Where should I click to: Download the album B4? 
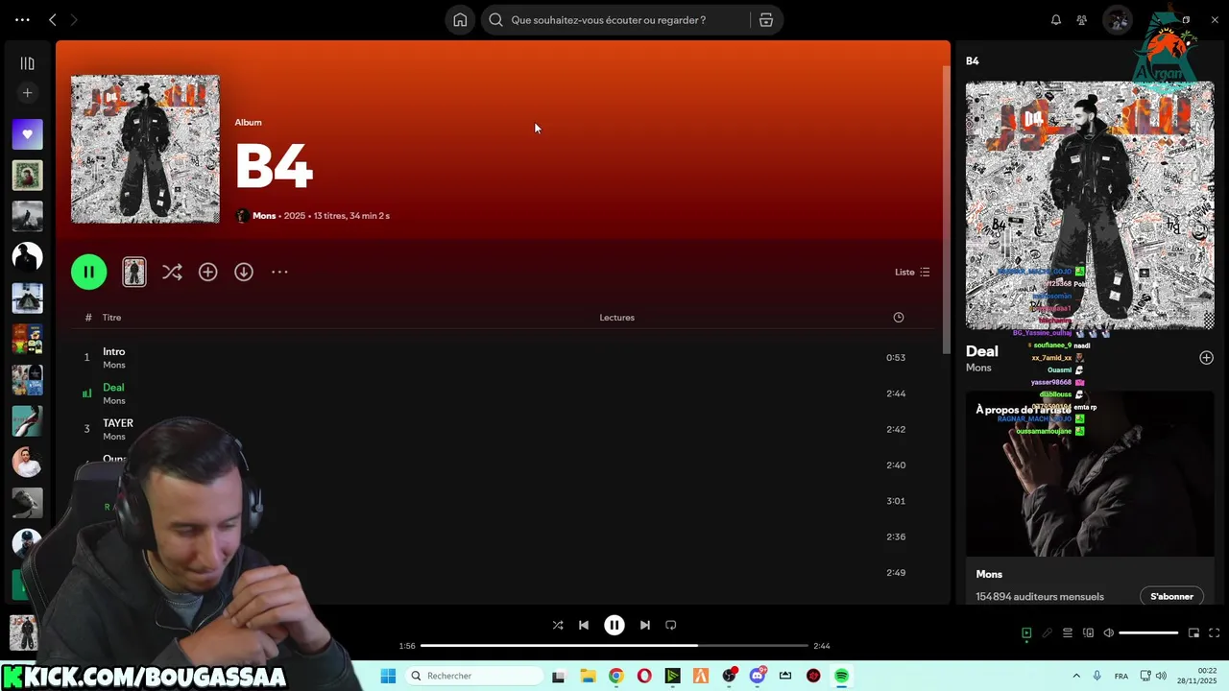(244, 273)
